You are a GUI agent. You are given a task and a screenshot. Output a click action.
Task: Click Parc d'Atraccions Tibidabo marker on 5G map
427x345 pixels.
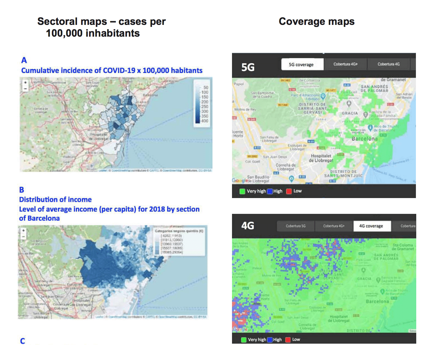click(323, 97)
